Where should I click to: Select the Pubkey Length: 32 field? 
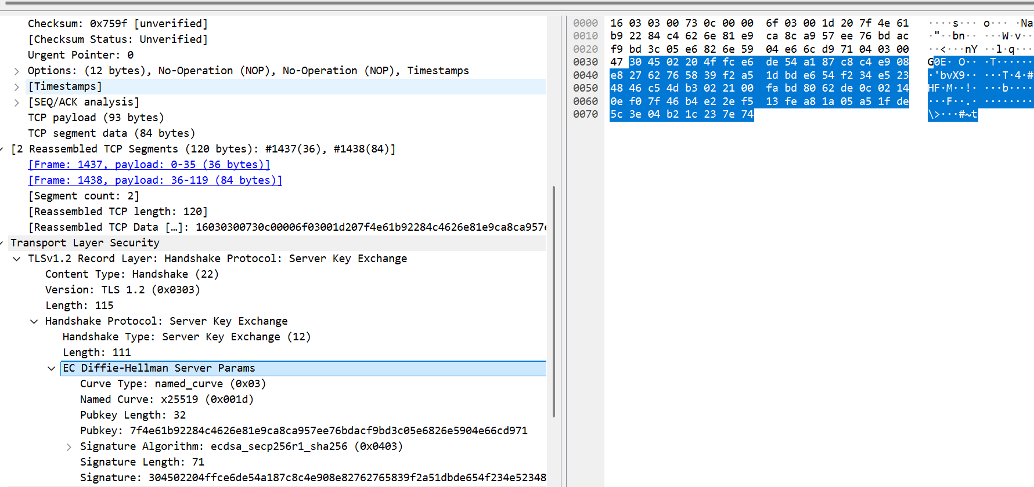133,415
